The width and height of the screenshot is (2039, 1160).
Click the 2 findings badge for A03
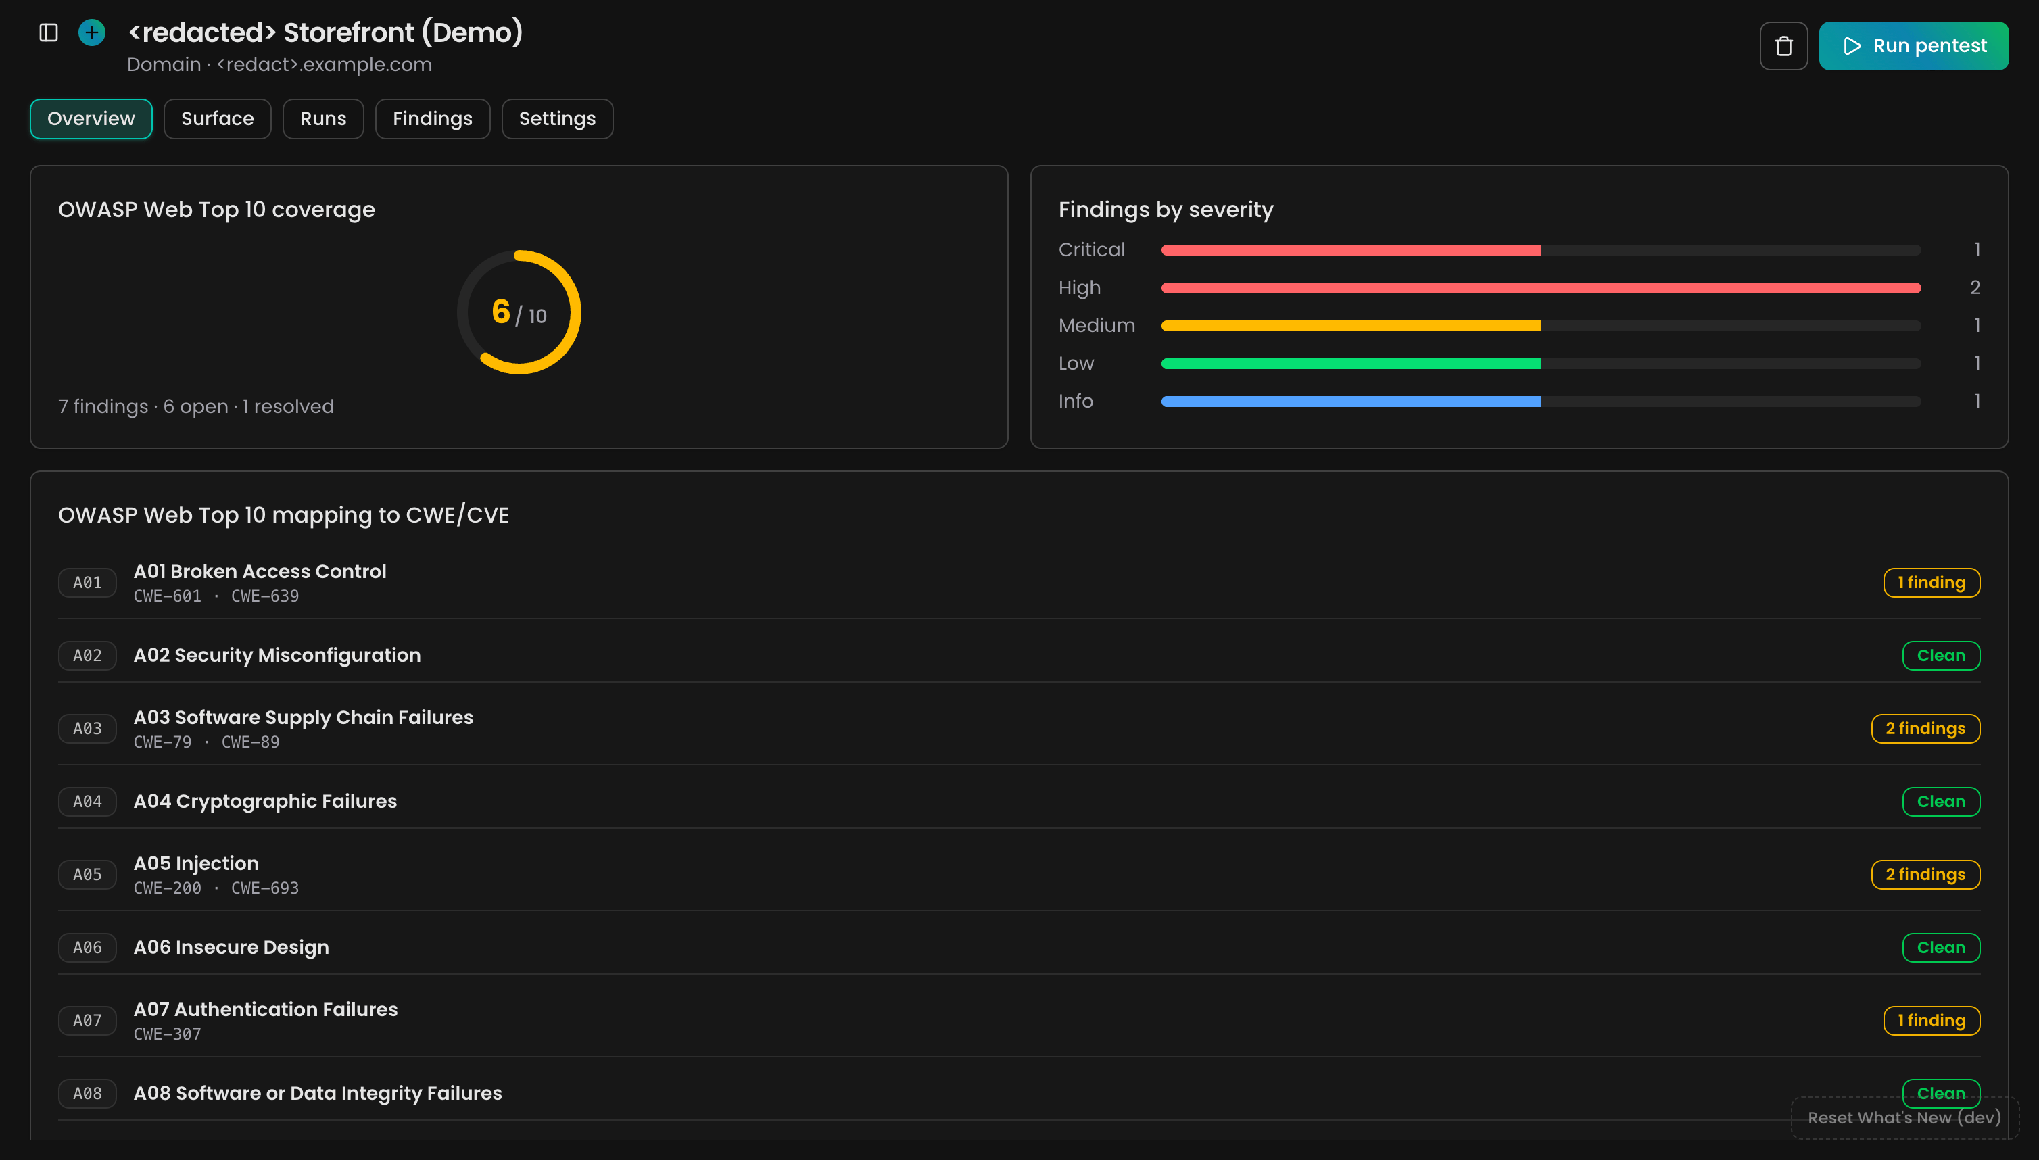[1925, 728]
